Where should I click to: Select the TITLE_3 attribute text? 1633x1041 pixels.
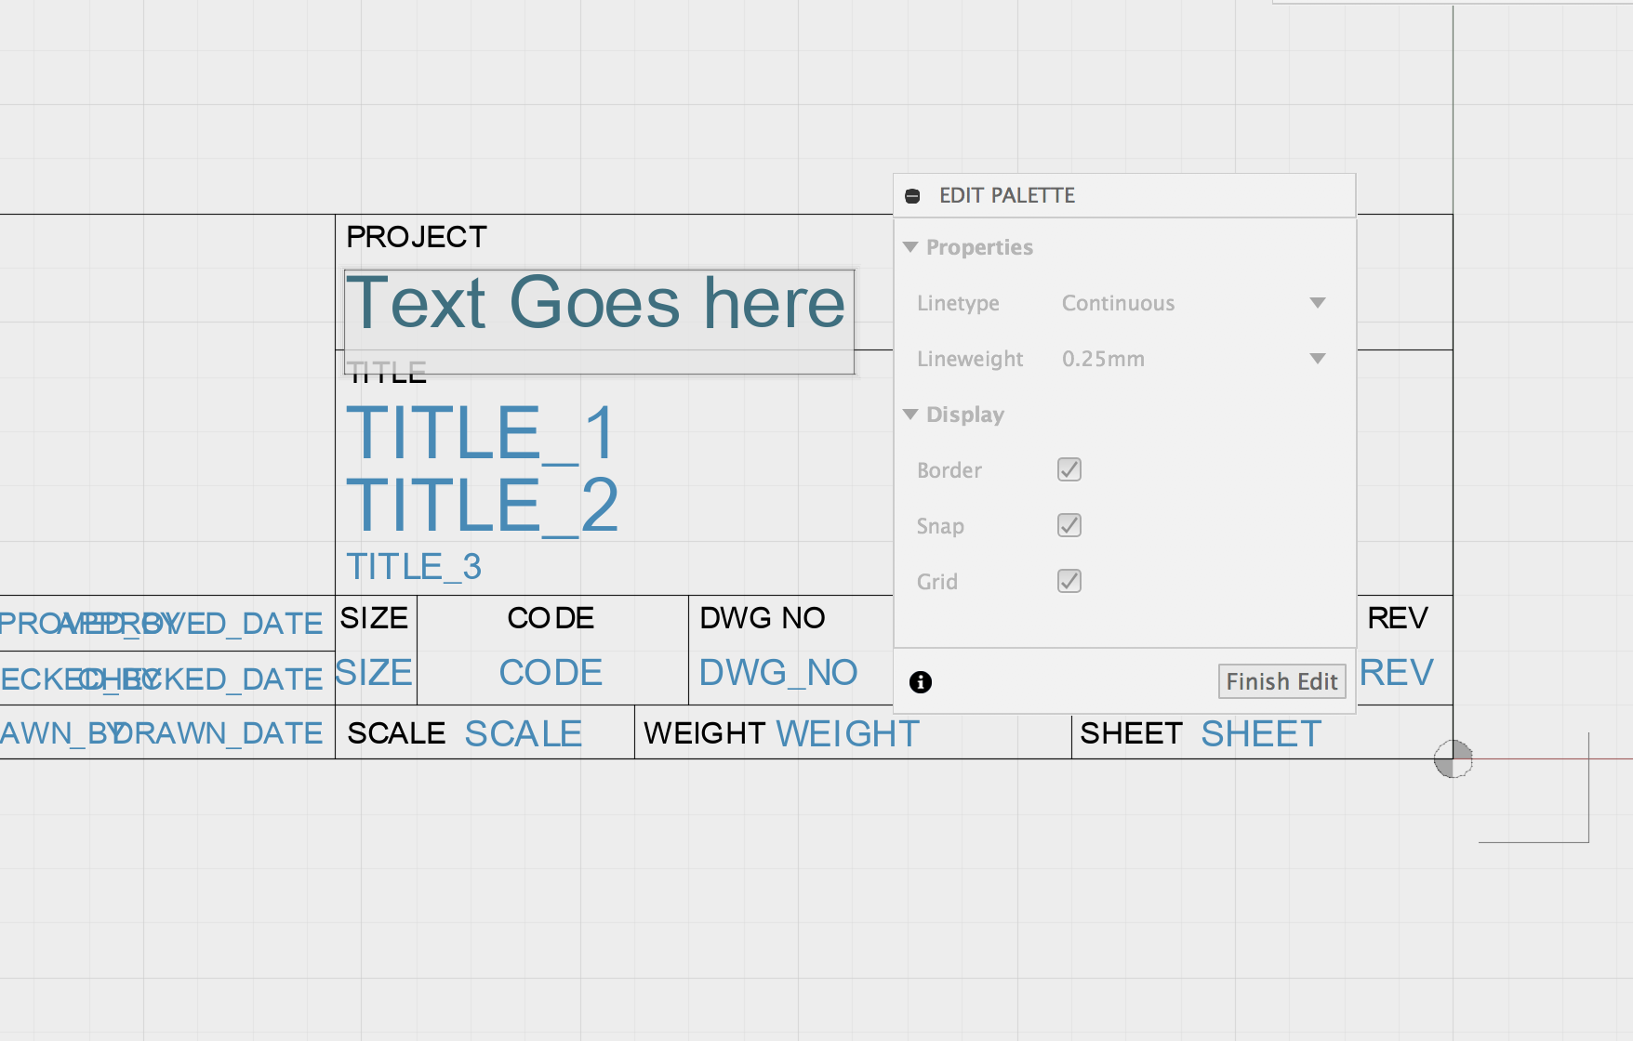414,567
